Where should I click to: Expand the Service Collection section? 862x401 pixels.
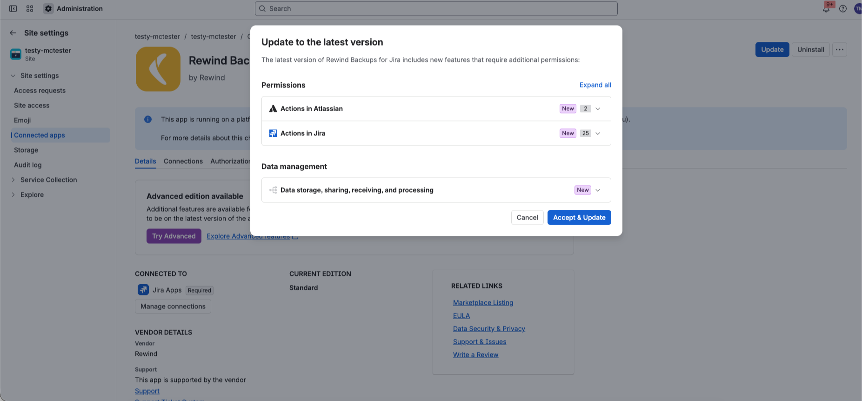click(x=13, y=180)
